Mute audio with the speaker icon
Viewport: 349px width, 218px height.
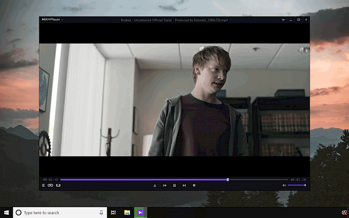[x=284, y=185]
